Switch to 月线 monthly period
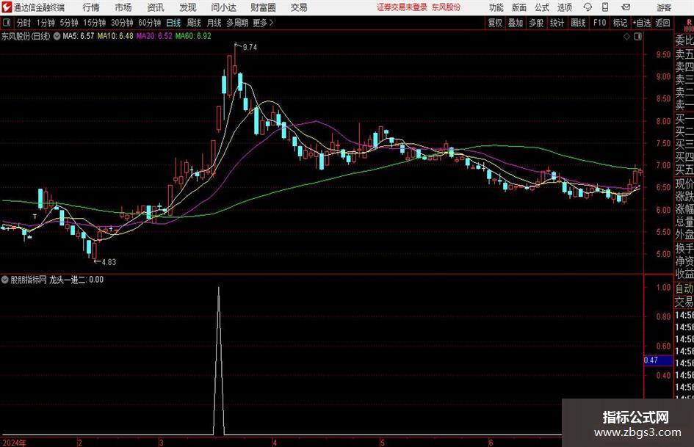694x447 pixels. (214, 23)
